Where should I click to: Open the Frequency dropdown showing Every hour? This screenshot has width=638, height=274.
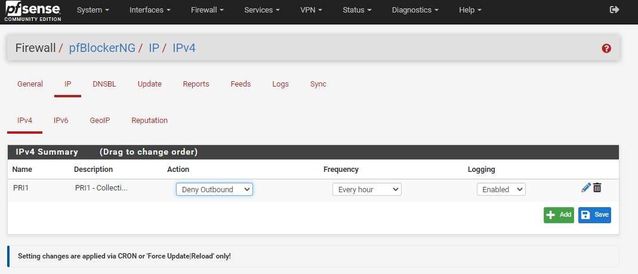coord(366,189)
